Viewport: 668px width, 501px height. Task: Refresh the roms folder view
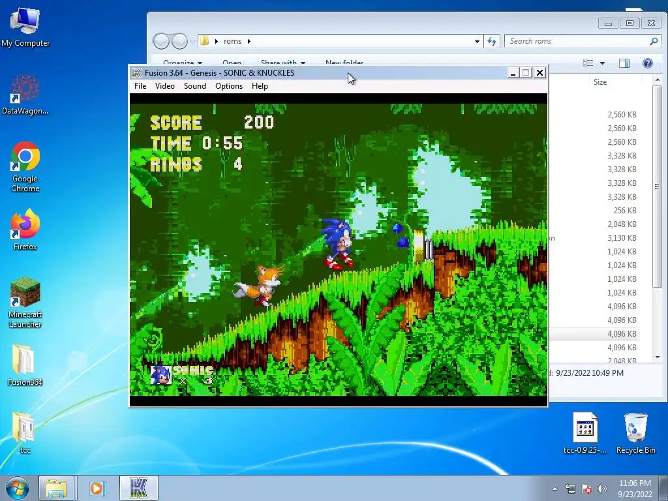click(x=492, y=41)
